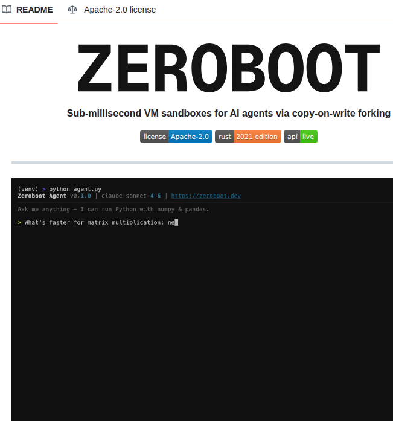Image resolution: width=393 pixels, height=421 pixels.
Task: Open the api live badge
Action: pyautogui.click(x=301, y=137)
